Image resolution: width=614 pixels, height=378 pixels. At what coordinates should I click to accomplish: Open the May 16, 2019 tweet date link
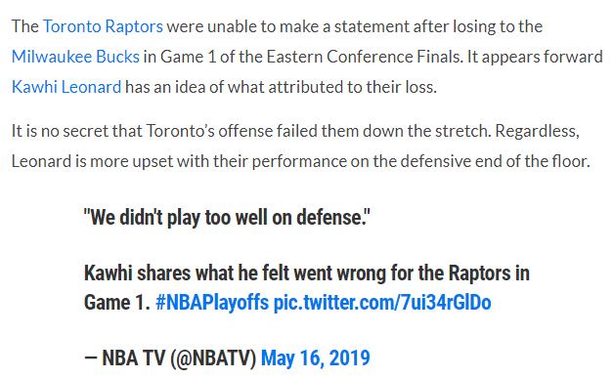coord(315,358)
